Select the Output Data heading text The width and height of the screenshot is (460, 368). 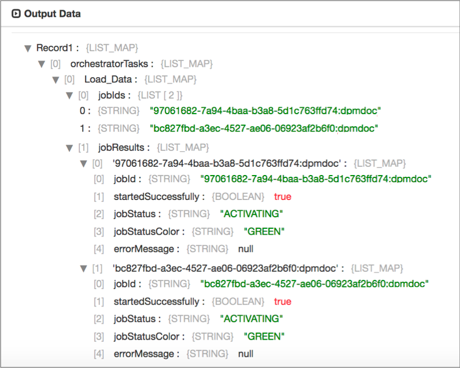pyautogui.click(x=52, y=13)
